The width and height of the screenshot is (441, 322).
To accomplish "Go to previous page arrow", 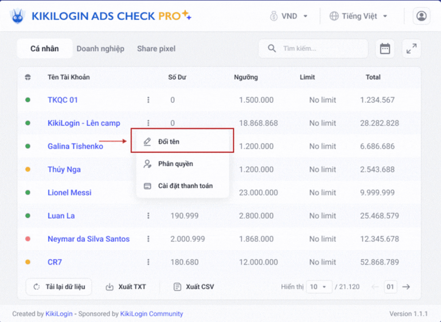I will coord(375,287).
